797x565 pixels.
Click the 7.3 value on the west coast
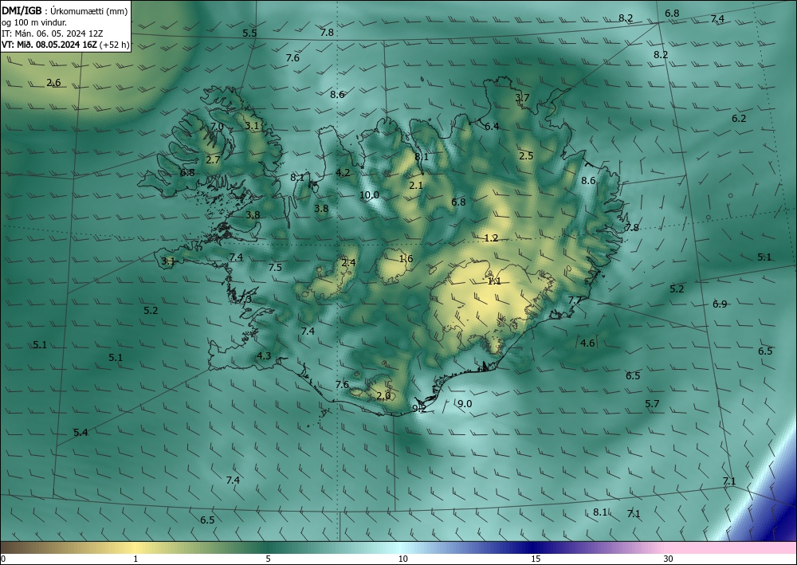pyautogui.click(x=245, y=300)
